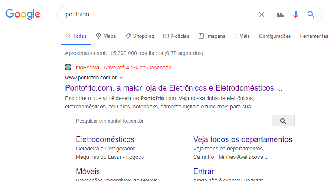Open Configurações options
The height and width of the screenshot is (181, 331).
pyautogui.click(x=275, y=36)
